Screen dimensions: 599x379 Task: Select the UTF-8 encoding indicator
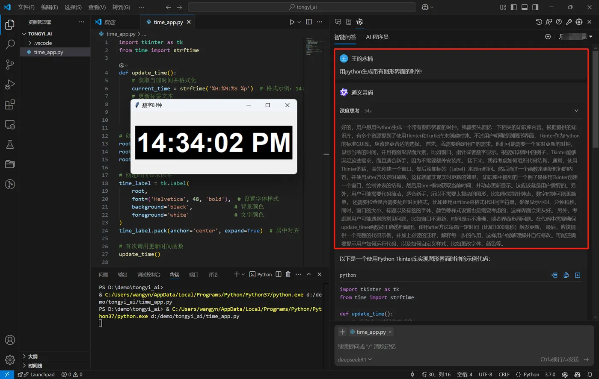[x=485, y=374]
